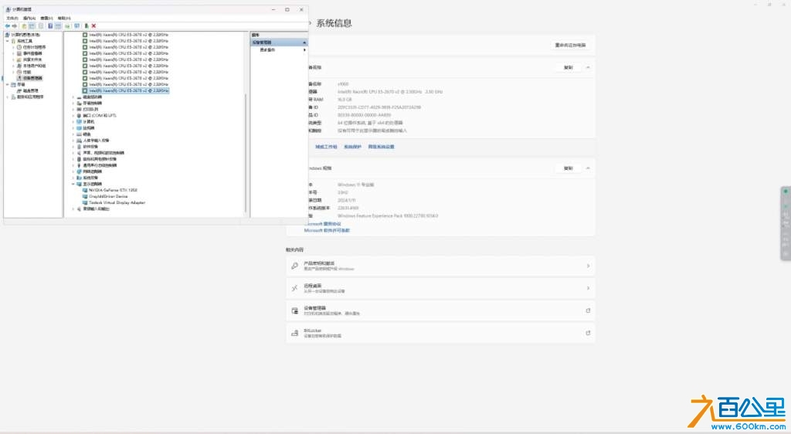
Task: Open the 远程桌面 row chevron
Action: point(588,288)
